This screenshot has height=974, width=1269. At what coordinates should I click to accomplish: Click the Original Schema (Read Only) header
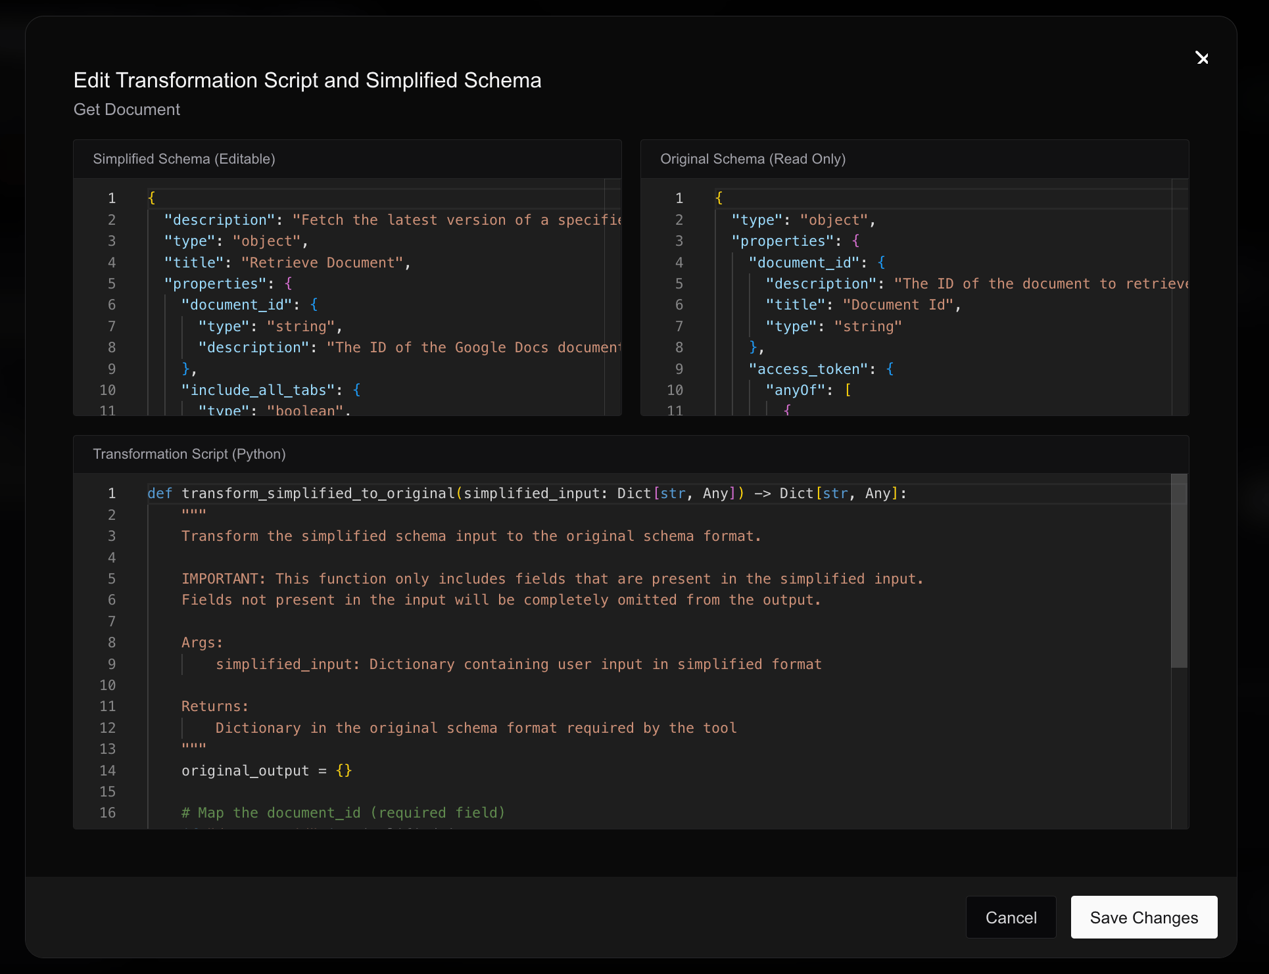753,159
